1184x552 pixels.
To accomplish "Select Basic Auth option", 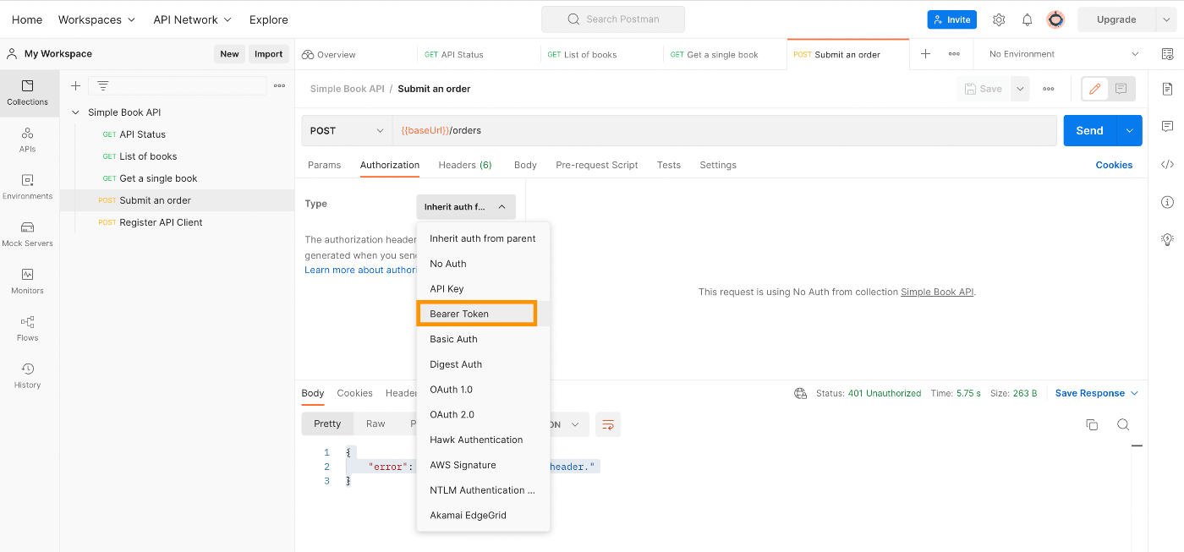I will tap(483, 339).
